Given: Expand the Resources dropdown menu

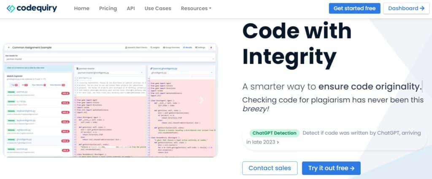Looking at the screenshot, I should pos(196,8).
